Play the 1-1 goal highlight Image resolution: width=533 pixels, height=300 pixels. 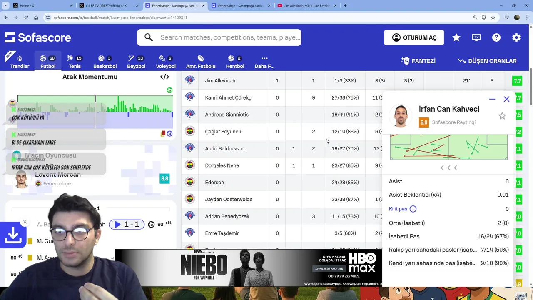(x=127, y=225)
